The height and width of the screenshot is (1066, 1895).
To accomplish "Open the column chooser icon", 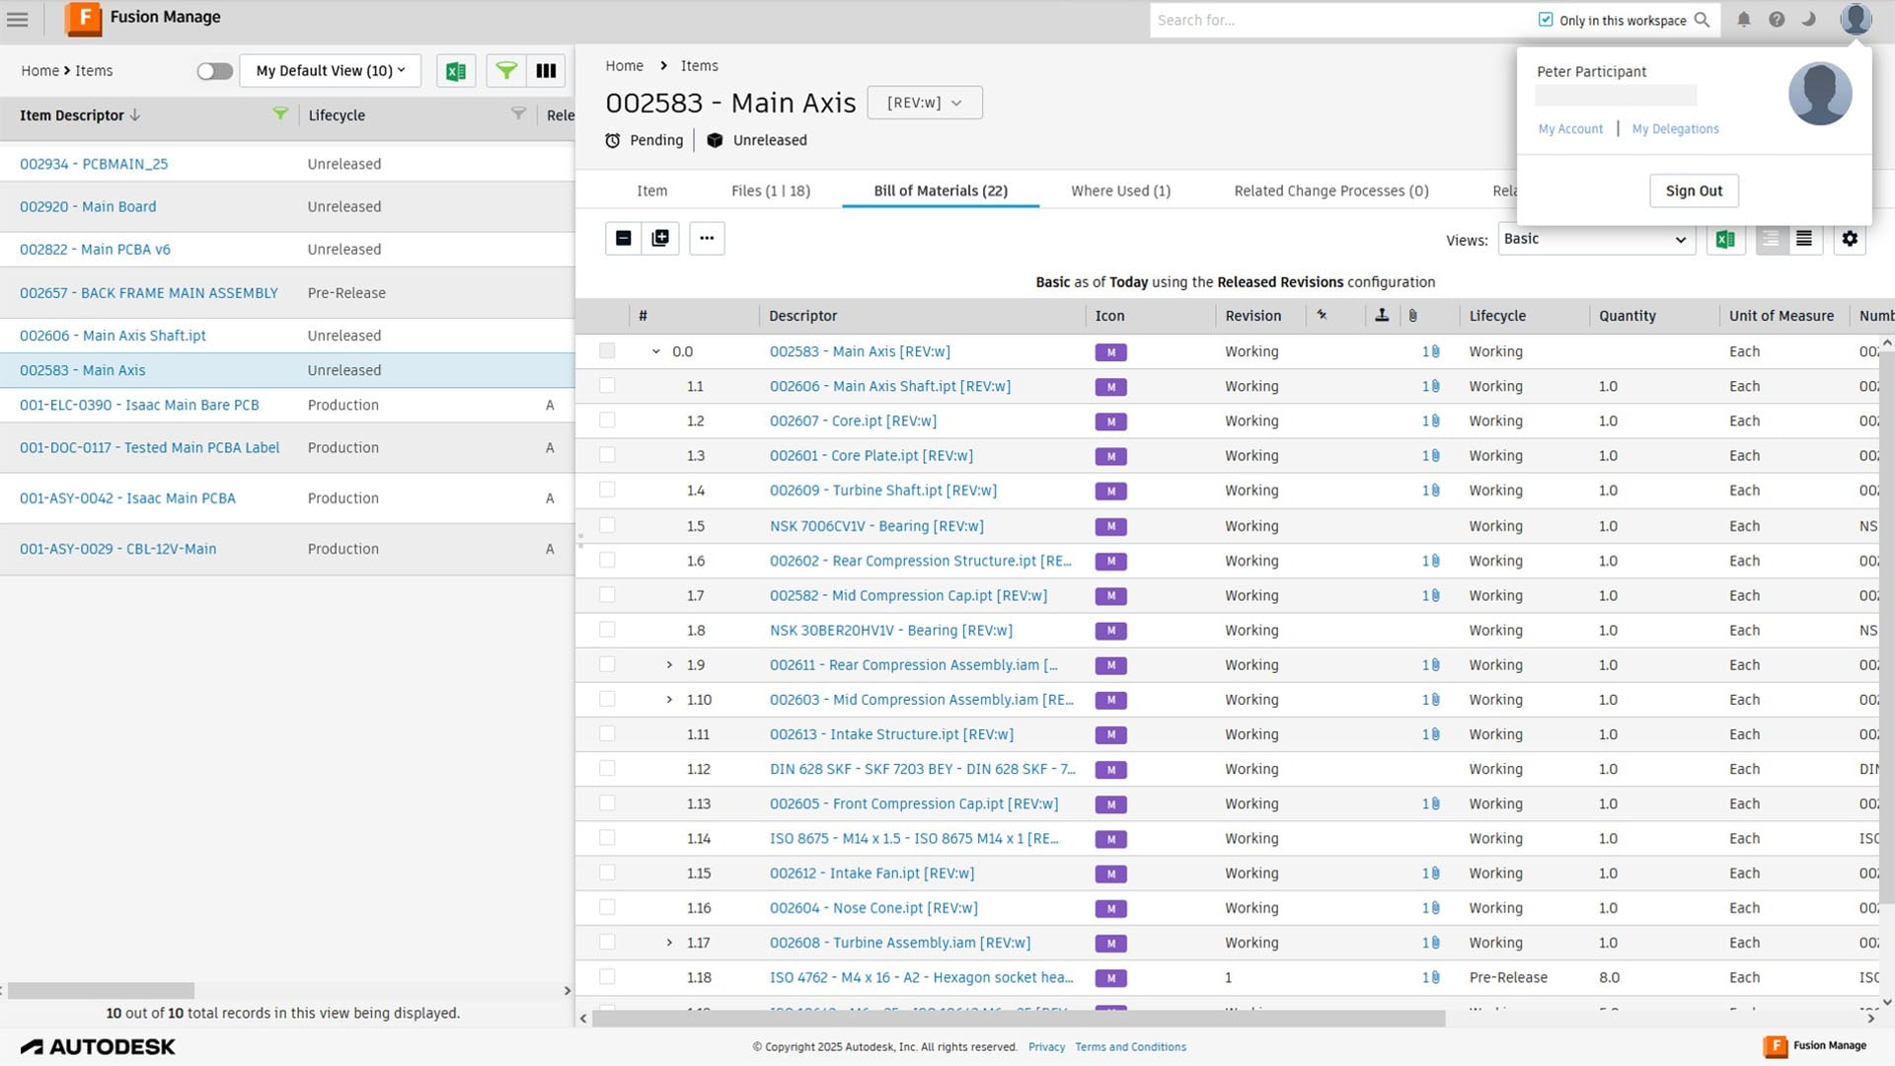I will (x=546, y=71).
